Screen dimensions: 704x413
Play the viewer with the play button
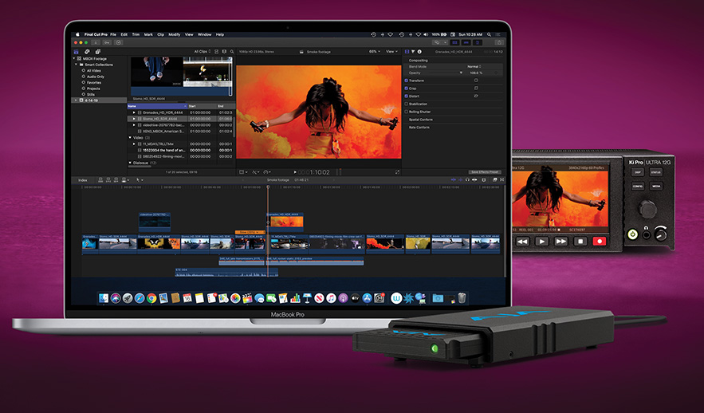pyautogui.click(x=295, y=172)
